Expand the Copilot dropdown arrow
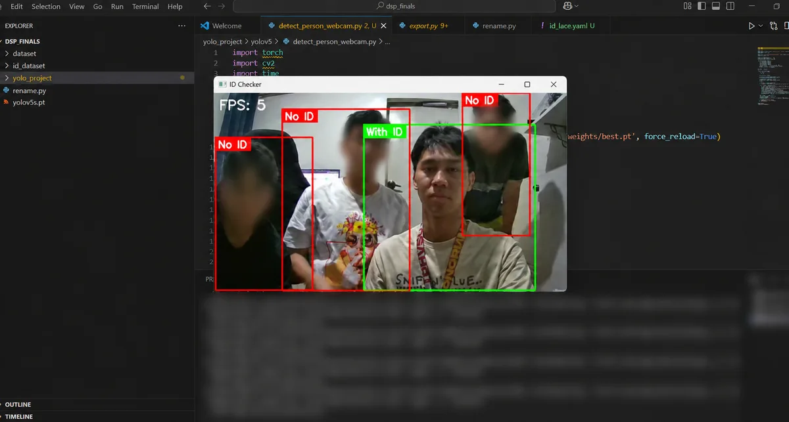789x422 pixels. click(x=577, y=7)
